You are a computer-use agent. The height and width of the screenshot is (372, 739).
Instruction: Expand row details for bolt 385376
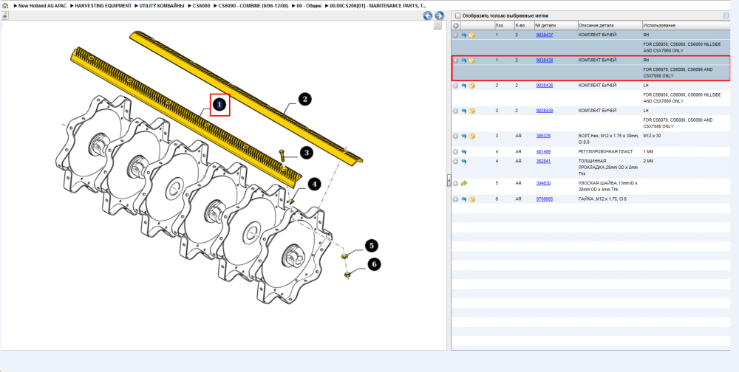456,136
